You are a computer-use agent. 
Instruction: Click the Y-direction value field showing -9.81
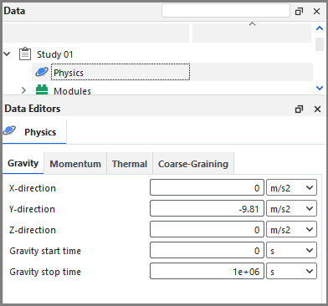(207, 208)
